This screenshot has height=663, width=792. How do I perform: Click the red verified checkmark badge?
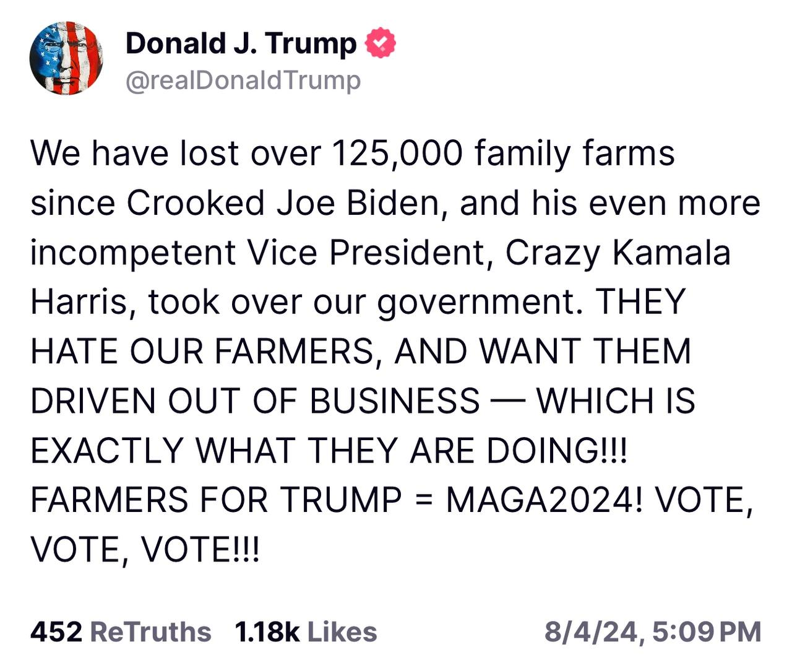pyautogui.click(x=381, y=43)
